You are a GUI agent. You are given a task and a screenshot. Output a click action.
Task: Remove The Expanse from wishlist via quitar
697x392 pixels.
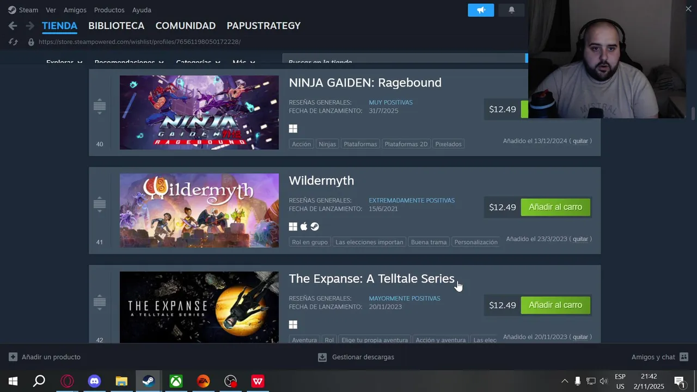click(x=580, y=337)
